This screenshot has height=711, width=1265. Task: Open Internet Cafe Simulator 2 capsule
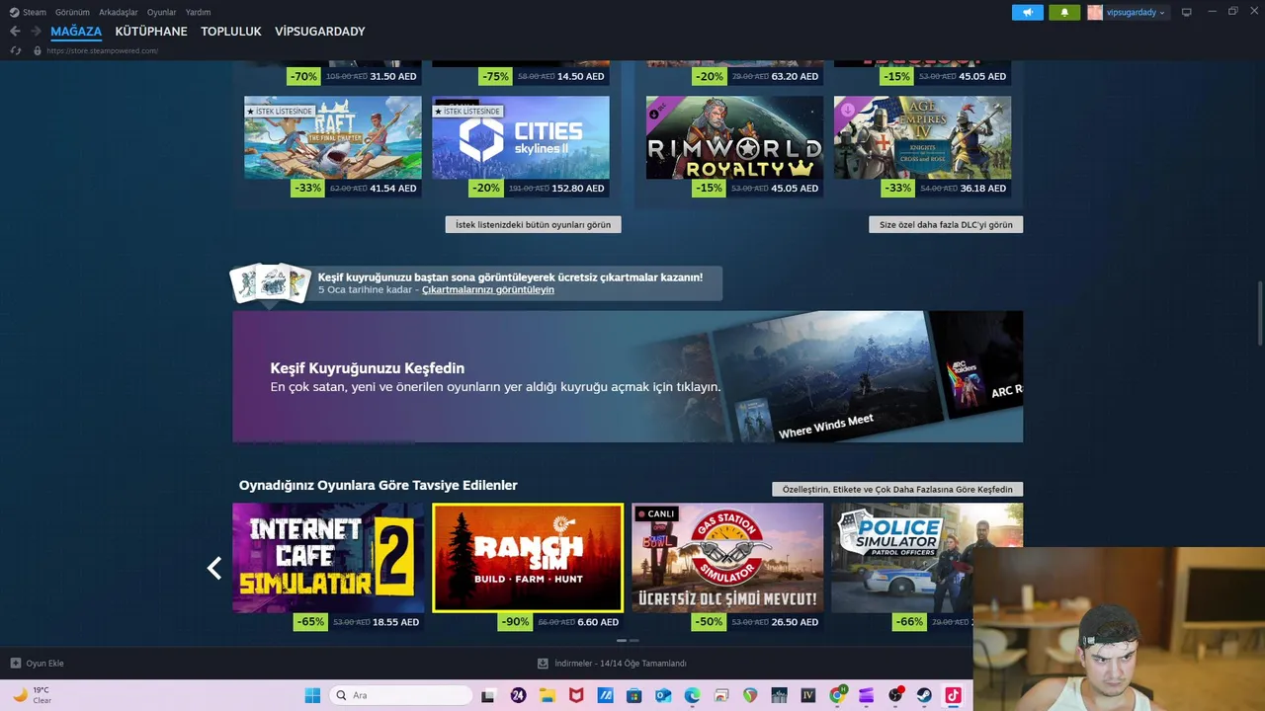click(328, 558)
